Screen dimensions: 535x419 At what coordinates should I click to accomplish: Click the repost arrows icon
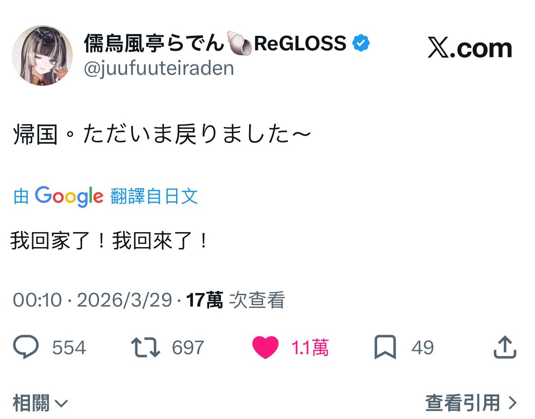pyautogui.click(x=146, y=347)
